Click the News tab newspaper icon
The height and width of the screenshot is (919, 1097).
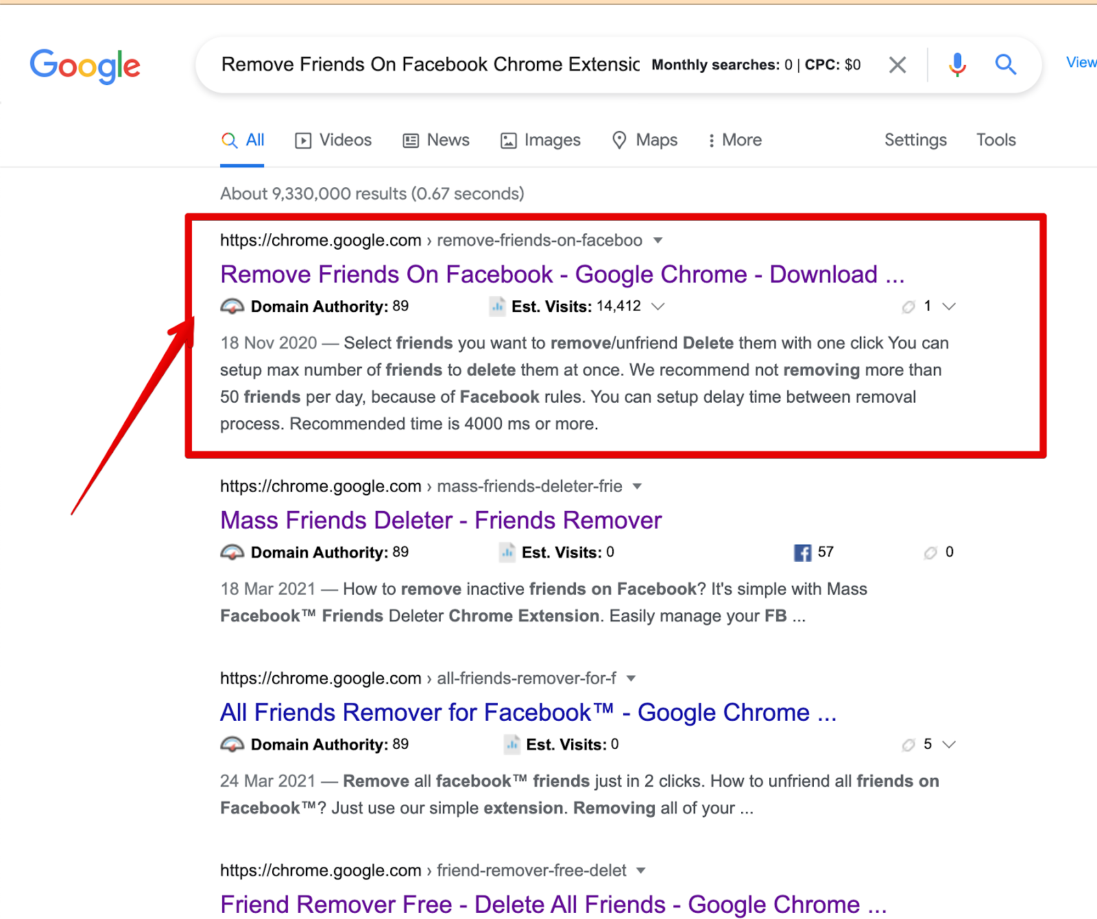point(411,141)
